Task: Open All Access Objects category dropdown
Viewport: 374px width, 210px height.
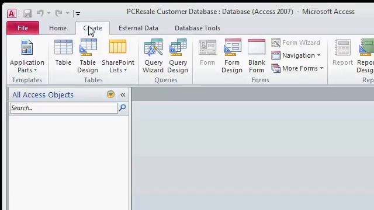Action: (x=110, y=94)
